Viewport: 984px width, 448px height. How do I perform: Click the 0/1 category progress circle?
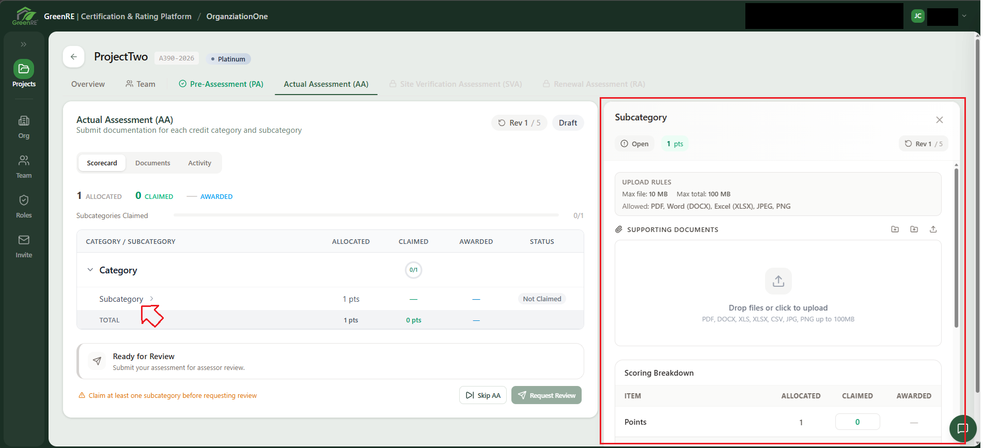click(413, 270)
